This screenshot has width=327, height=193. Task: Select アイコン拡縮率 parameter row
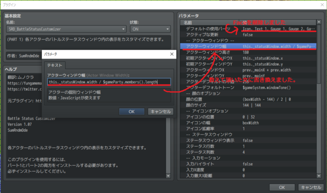click(248, 129)
